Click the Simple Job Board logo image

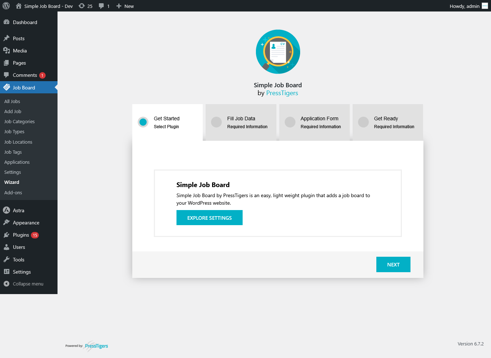[x=278, y=52]
